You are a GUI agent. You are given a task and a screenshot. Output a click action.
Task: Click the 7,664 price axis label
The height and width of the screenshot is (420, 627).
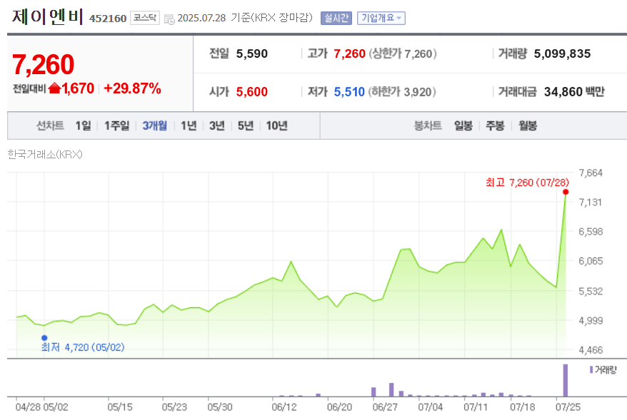(x=591, y=173)
